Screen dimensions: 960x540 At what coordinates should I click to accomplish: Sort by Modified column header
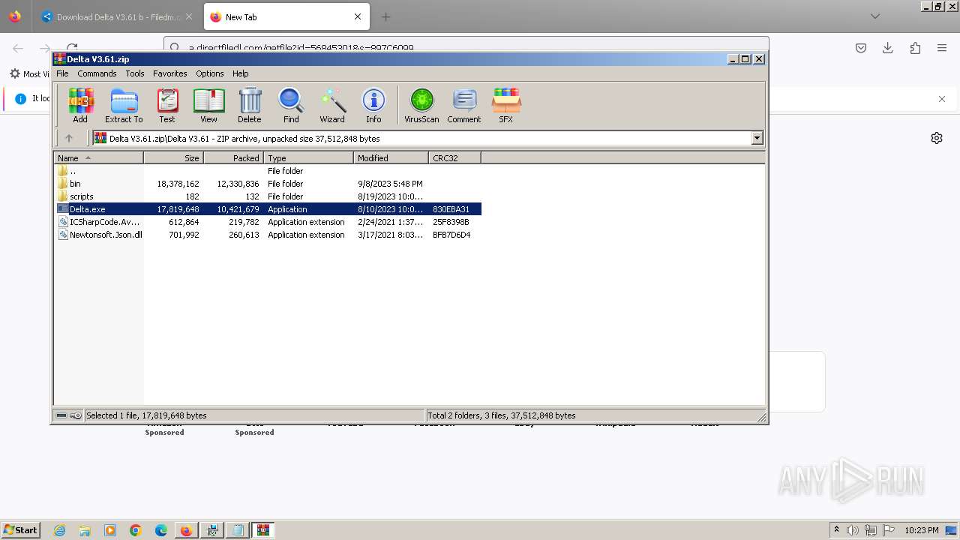pos(391,158)
